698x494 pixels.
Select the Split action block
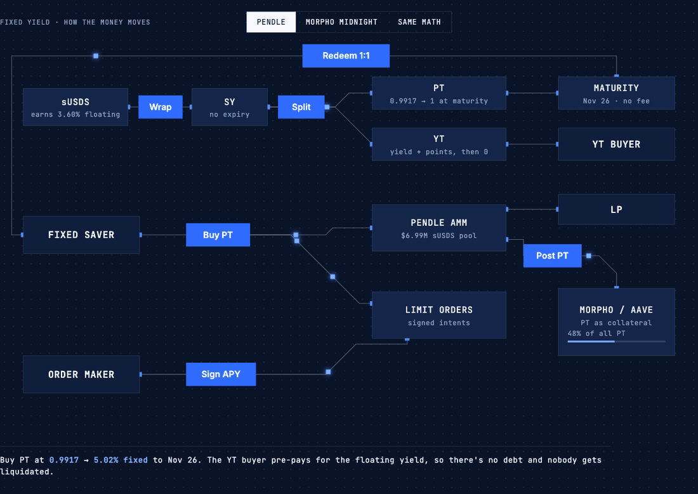tap(301, 107)
